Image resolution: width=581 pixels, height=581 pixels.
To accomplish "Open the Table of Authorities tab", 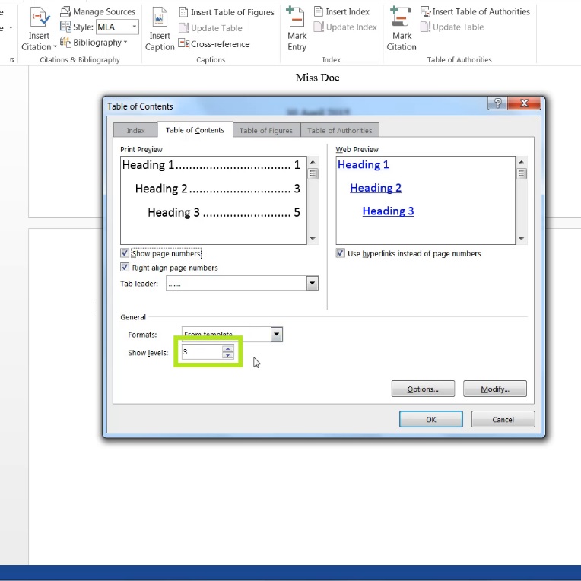I will tap(339, 131).
